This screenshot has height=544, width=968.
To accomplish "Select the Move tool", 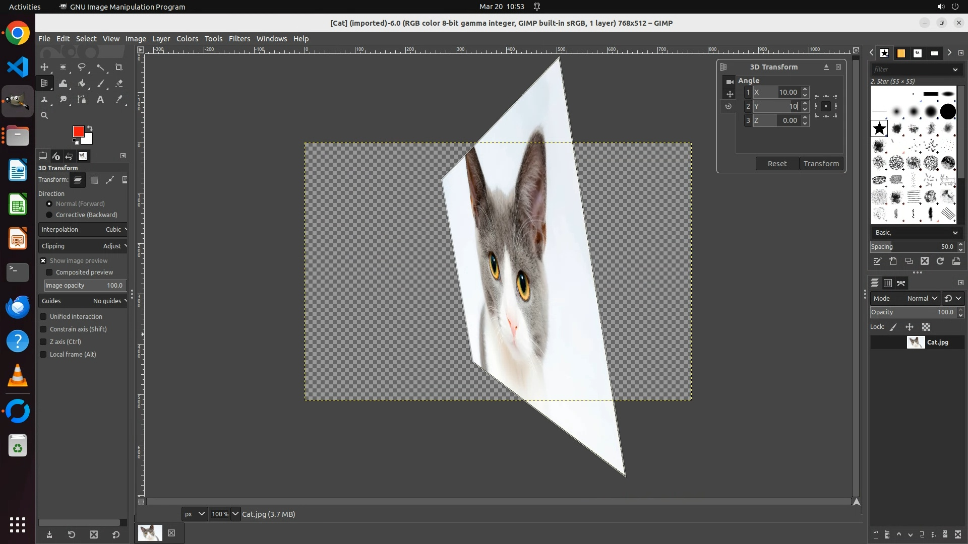I will [x=44, y=67].
